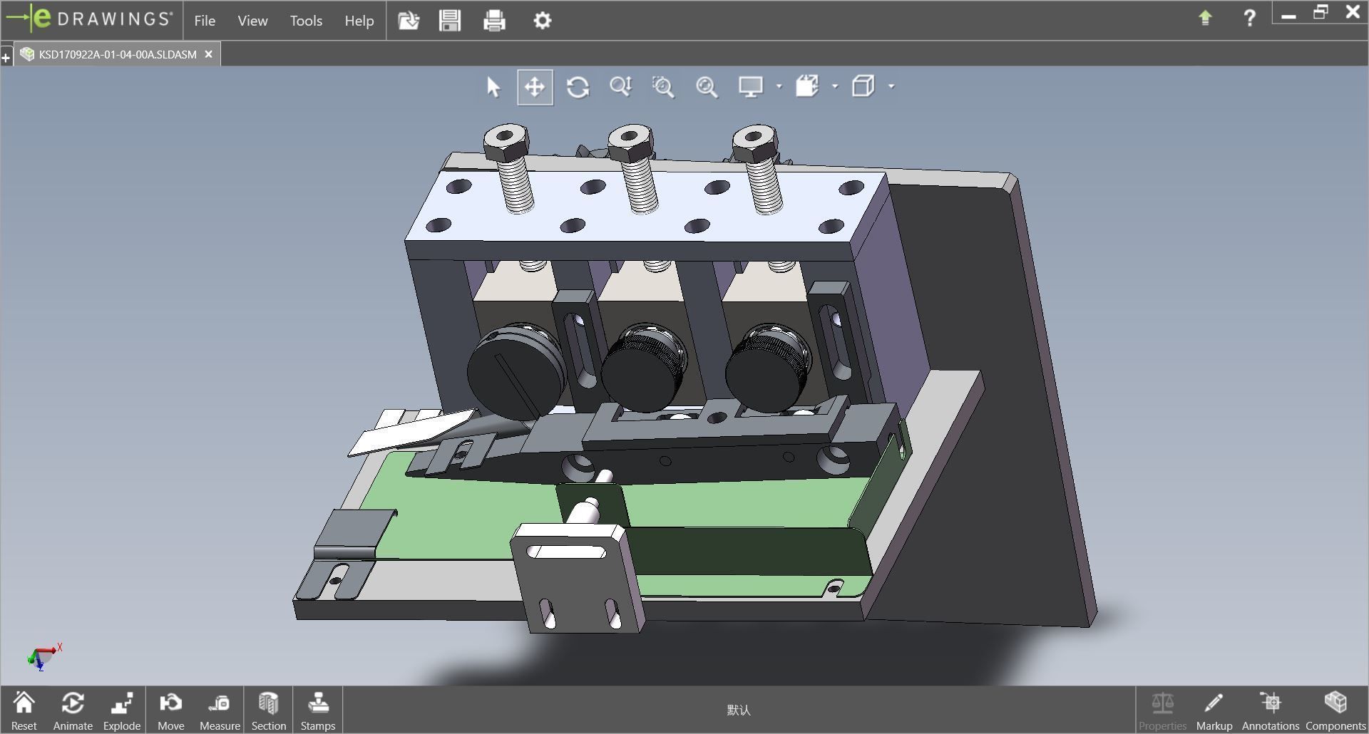The height and width of the screenshot is (734, 1369).
Task: Close the KSD170922A-01-04-00A.SLDASM tab
Action: point(208,54)
